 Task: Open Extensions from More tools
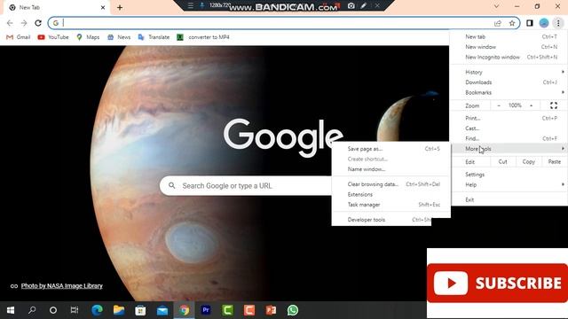click(x=391, y=194)
